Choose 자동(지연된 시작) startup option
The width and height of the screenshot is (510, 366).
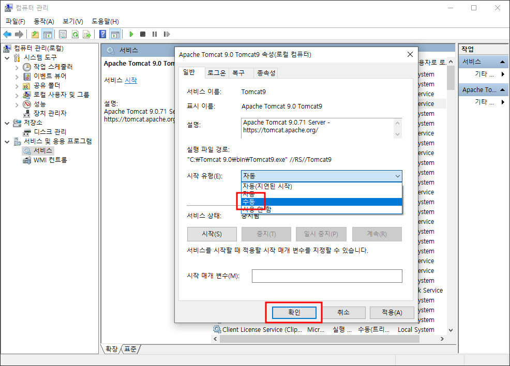[x=321, y=186]
